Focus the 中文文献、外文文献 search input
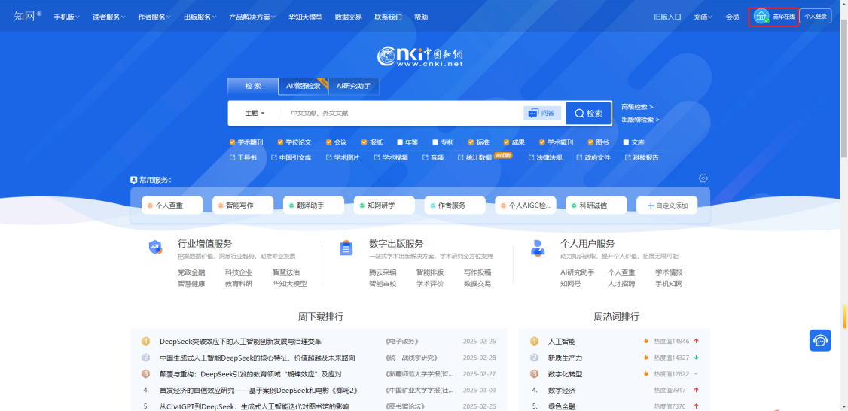848x411 pixels. pos(403,114)
